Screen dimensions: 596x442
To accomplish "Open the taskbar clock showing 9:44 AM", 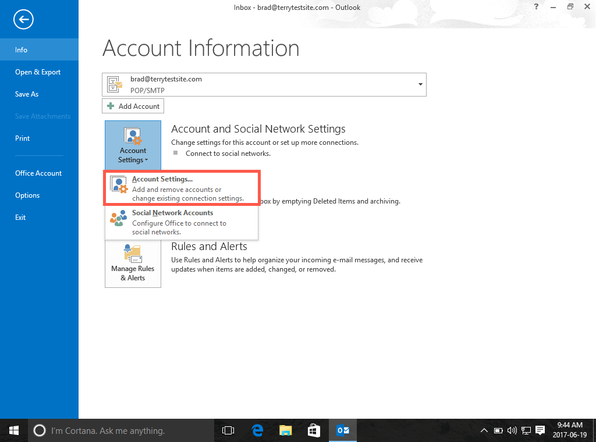I will [x=570, y=430].
